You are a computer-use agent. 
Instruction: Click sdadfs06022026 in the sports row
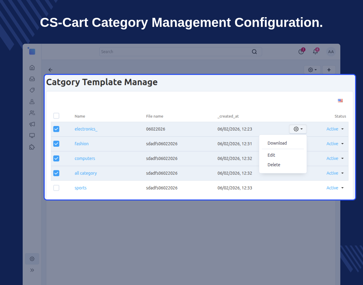pos(162,188)
